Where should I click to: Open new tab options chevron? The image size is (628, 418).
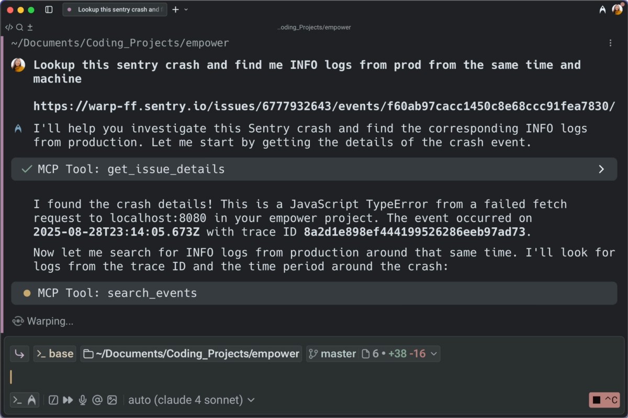pyautogui.click(x=186, y=9)
